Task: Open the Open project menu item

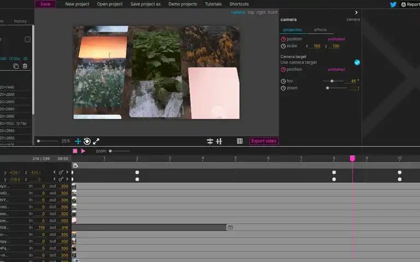Action: tap(109, 4)
